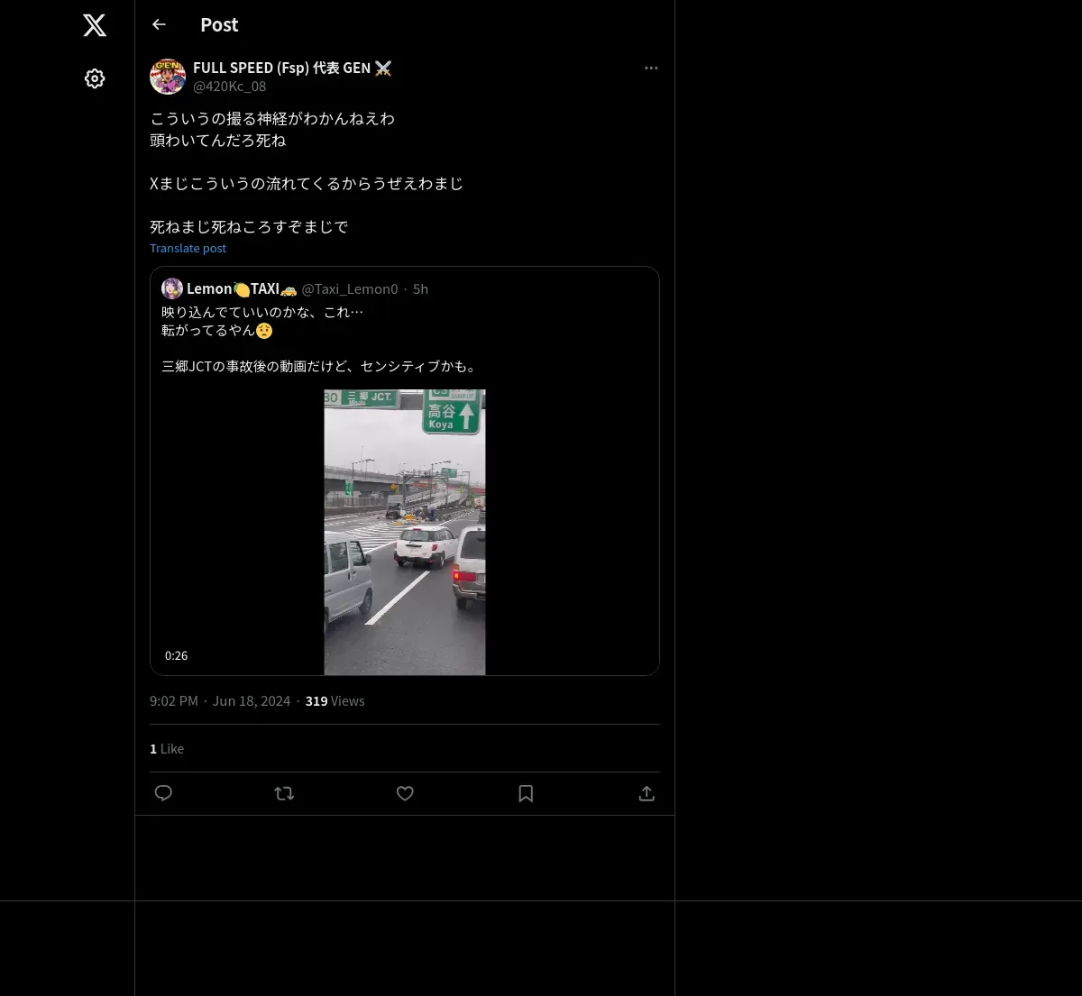Open the settings gear icon
This screenshot has height=996, width=1082.
(95, 78)
